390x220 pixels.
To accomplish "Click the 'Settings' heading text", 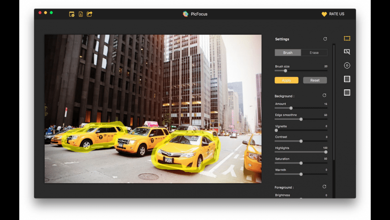I will point(282,39).
